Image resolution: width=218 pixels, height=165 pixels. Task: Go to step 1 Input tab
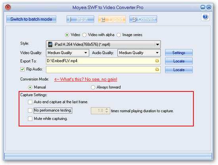click(80, 19)
